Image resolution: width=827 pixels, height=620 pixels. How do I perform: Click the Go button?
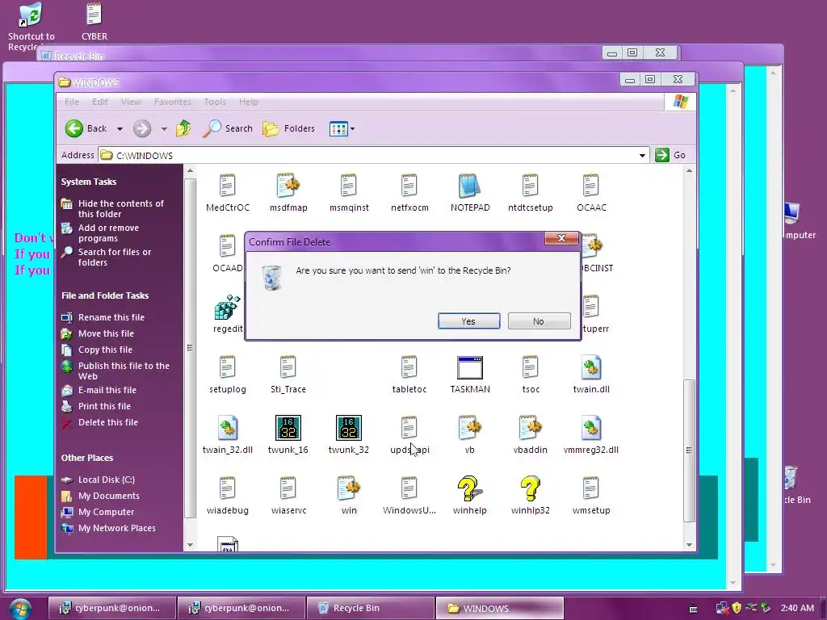click(x=670, y=155)
